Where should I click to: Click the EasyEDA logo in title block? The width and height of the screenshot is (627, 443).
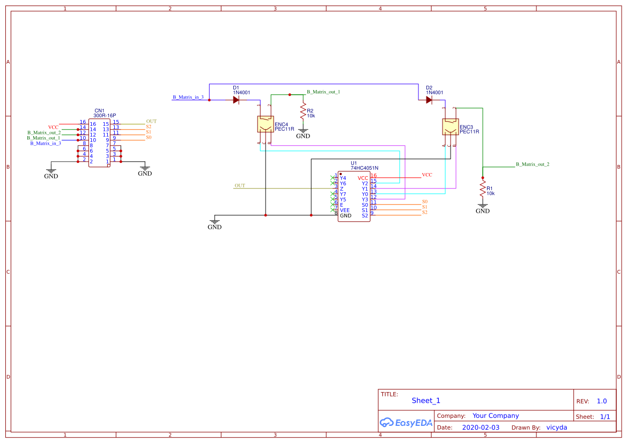coord(406,423)
